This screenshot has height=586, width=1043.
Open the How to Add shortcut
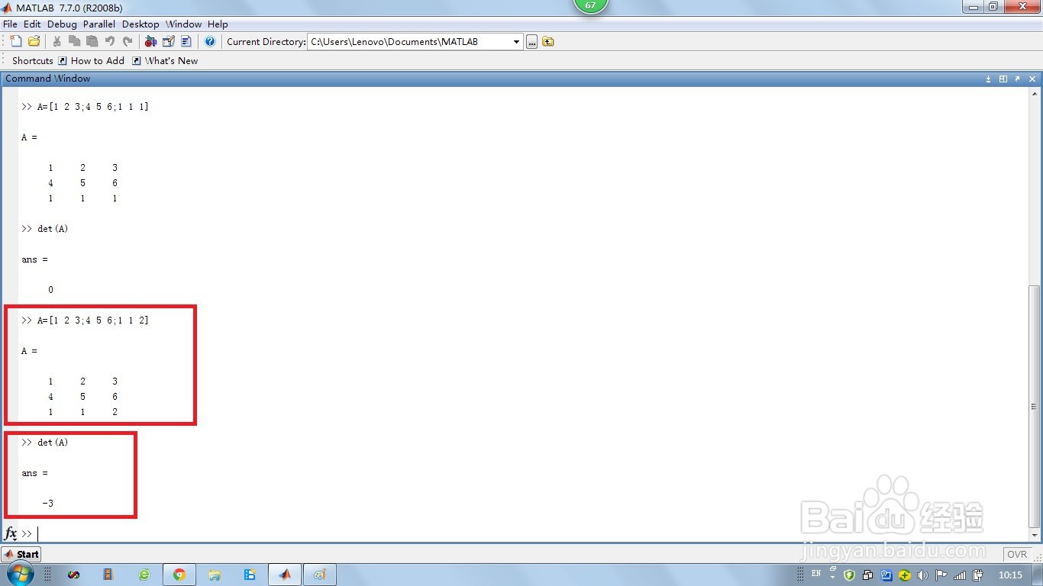[91, 60]
